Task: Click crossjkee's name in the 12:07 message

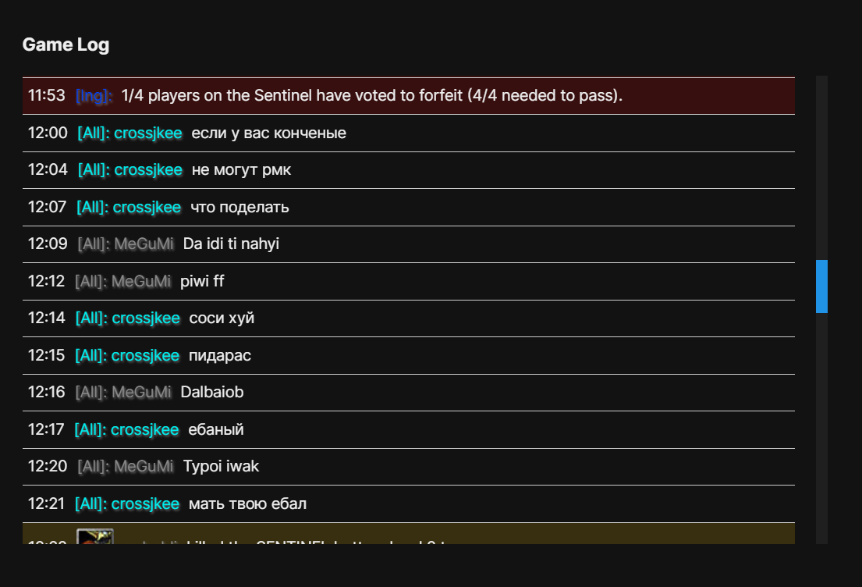Action: pos(147,208)
